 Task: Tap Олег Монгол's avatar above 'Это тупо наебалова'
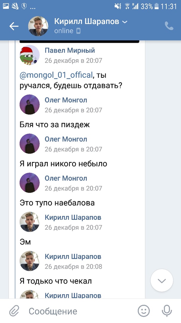tap(30, 183)
